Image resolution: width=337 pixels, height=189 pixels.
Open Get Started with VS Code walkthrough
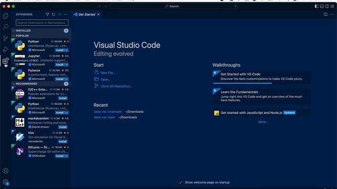pos(262,77)
